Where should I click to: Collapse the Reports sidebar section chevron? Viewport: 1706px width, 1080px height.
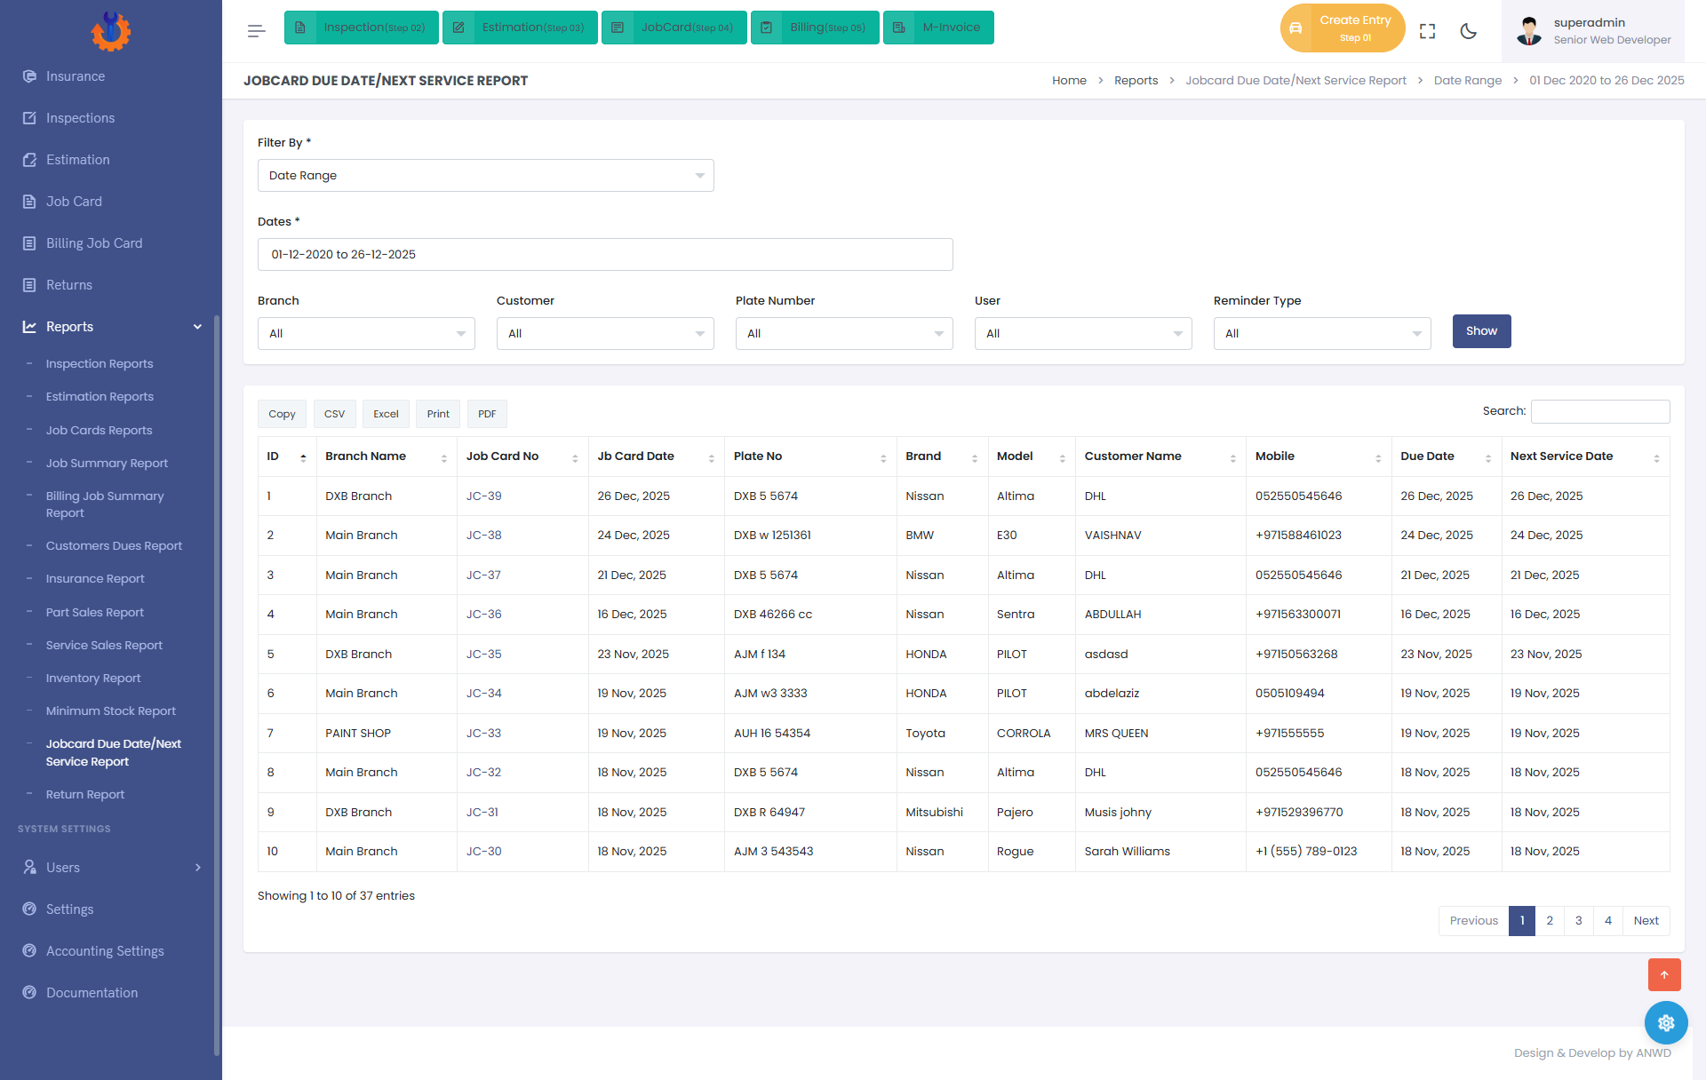(197, 327)
